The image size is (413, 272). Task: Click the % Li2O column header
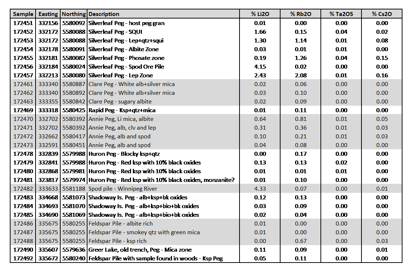click(x=260, y=14)
